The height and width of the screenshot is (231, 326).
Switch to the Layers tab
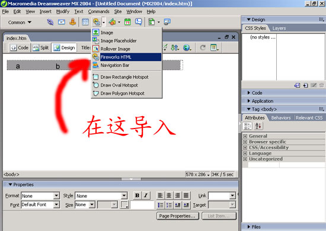click(x=279, y=28)
